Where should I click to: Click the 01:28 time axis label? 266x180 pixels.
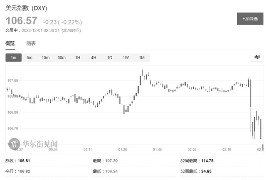click(x=123, y=149)
